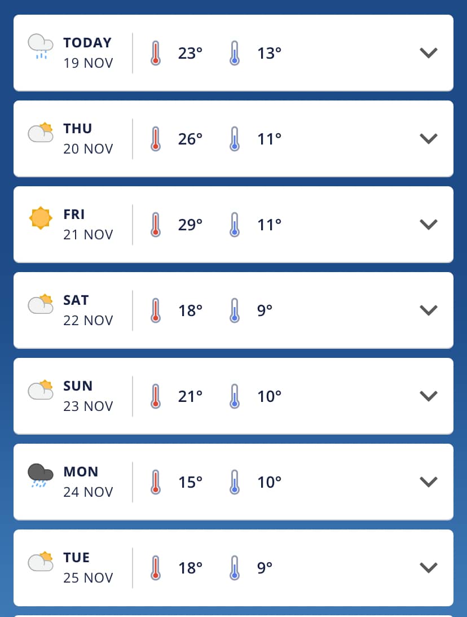The image size is (467, 617).
Task: Open the Friday forecast chevron
Action: 429,225
